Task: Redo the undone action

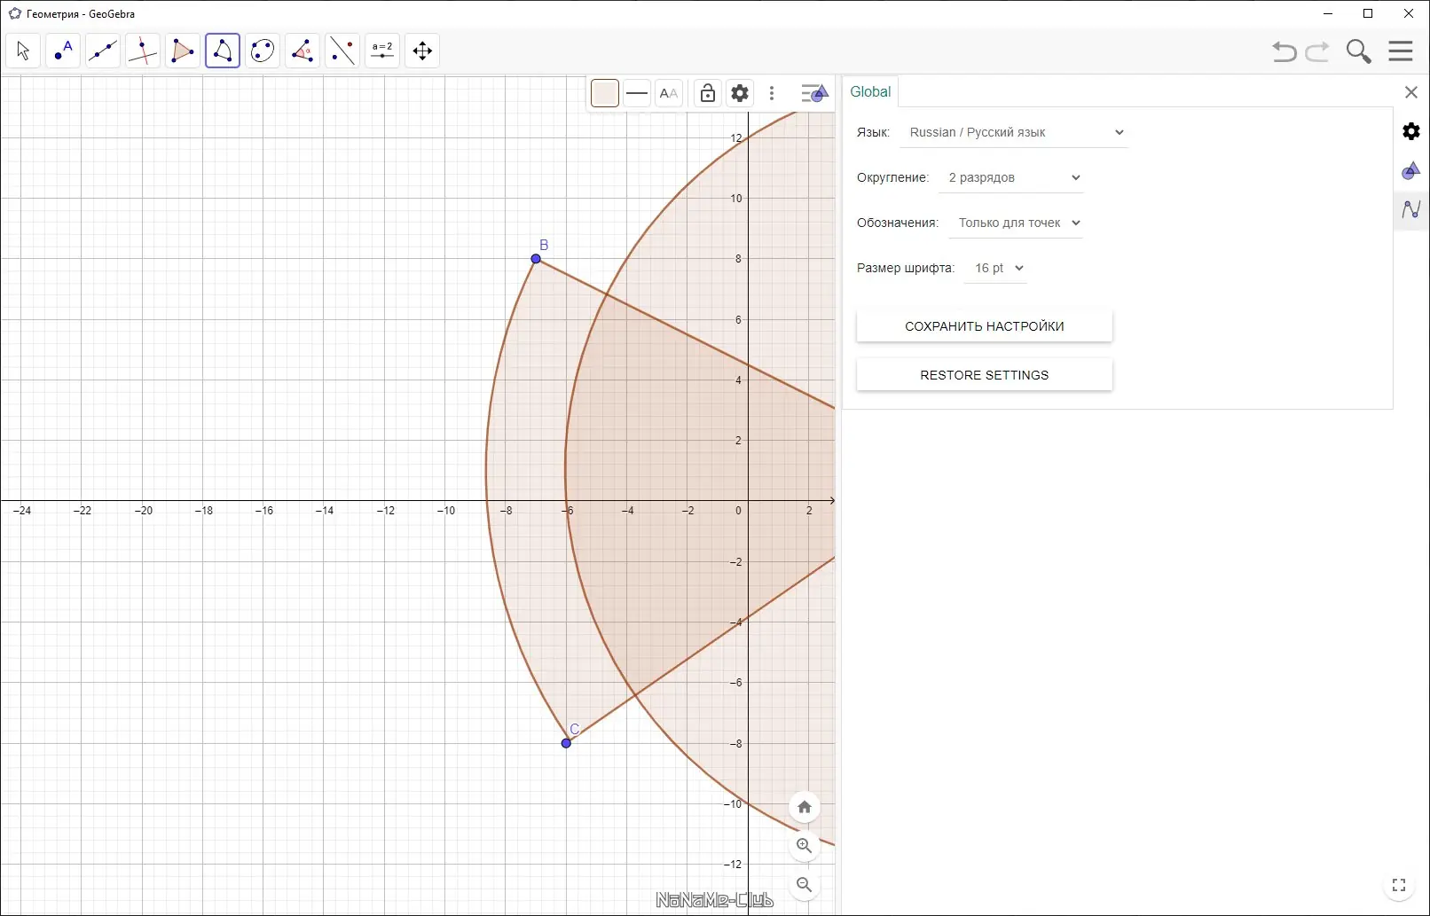Action: tap(1317, 51)
